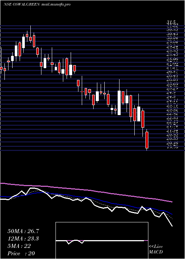Click the 24.11 price axis label

click(x=172, y=101)
